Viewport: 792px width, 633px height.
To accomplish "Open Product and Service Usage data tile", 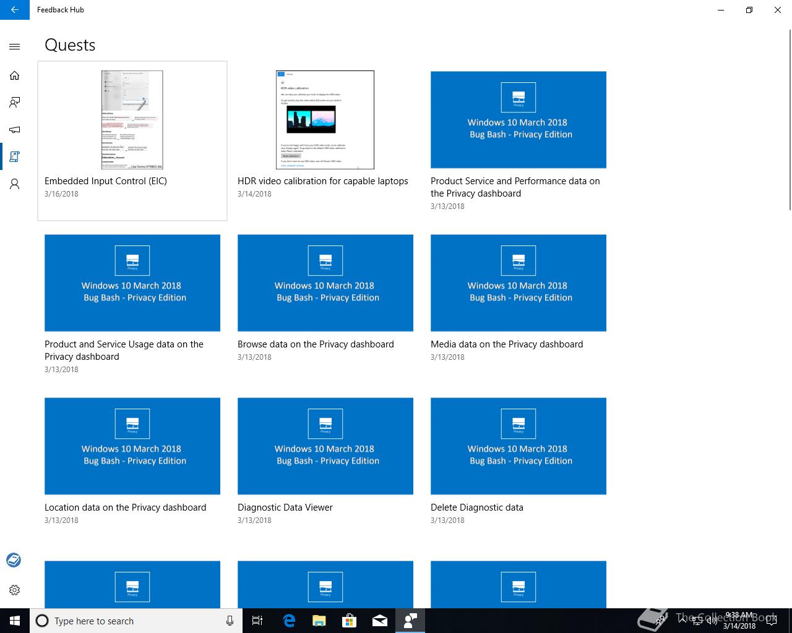I will (132, 283).
